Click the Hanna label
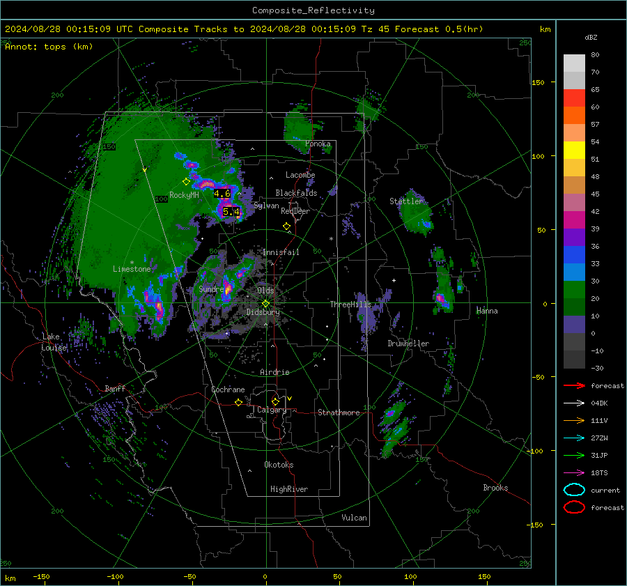This screenshot has height=586, width=627. 487,311
